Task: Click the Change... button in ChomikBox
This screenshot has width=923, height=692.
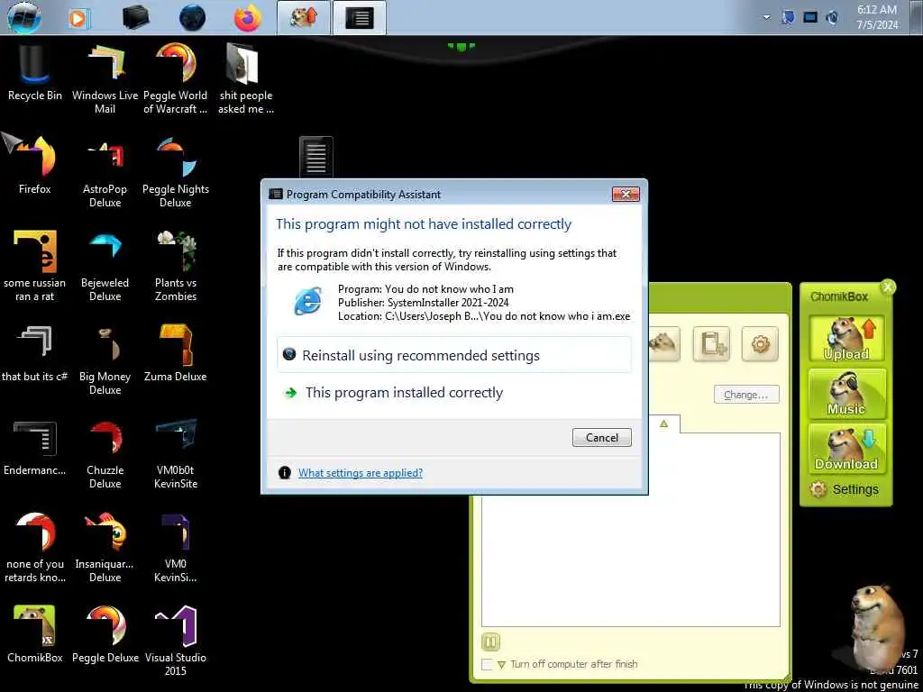Action: [746, 395]
